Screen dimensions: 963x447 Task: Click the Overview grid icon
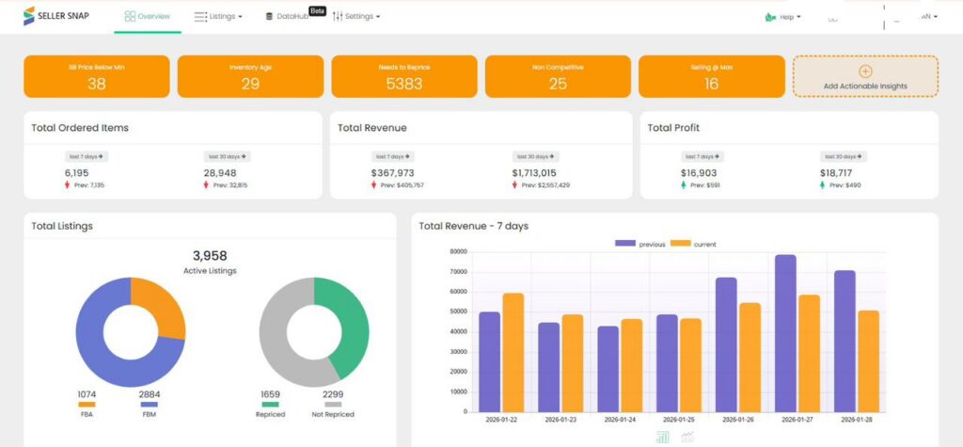[130, 17]
